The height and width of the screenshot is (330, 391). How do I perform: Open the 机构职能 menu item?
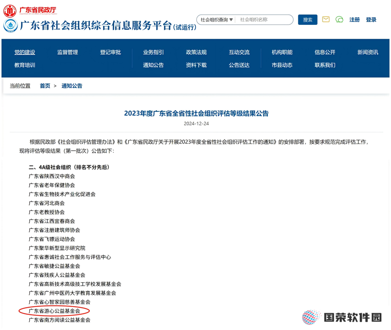click(x=282, y=52)
